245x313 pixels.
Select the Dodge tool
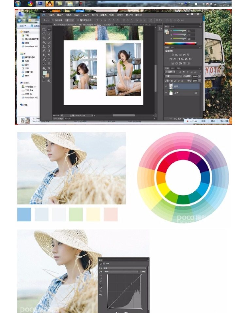(x=49, y=55)
